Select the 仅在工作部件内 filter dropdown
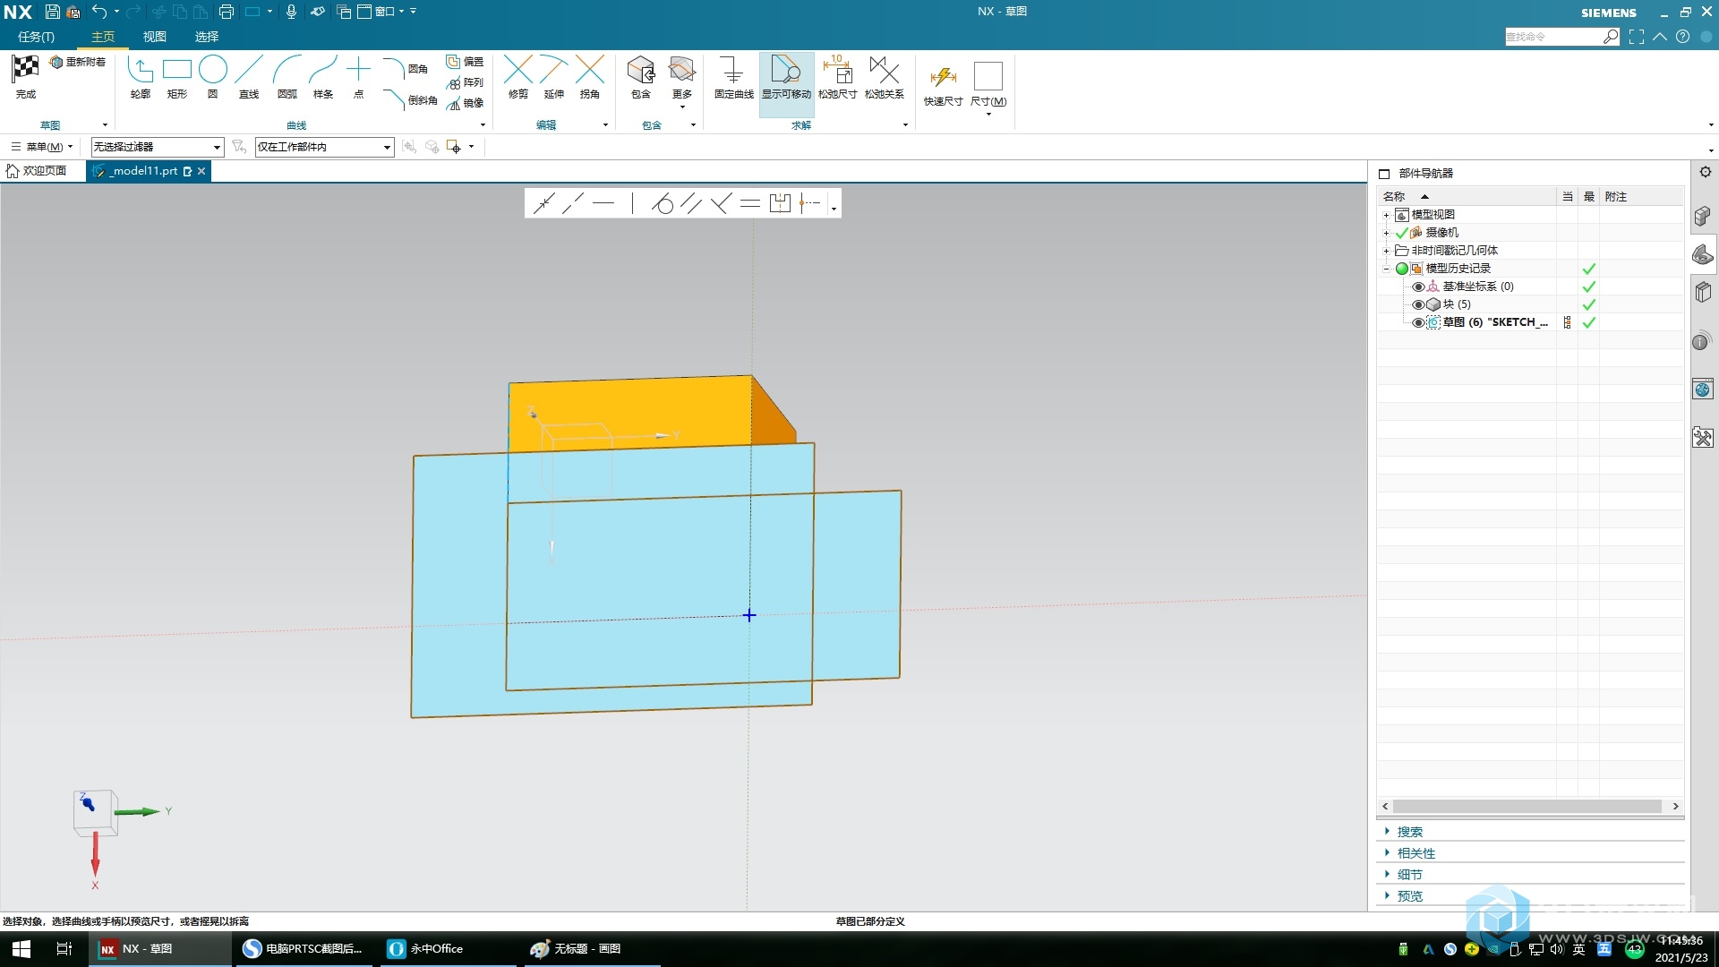 click(323, 147)
